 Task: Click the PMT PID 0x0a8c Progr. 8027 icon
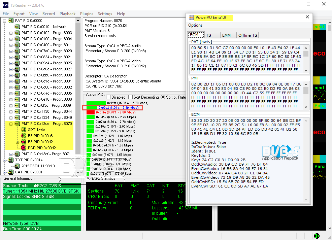coord(17,69)
